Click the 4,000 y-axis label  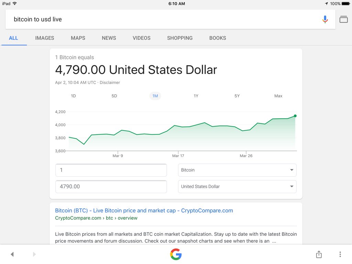(x=60, y=125)
